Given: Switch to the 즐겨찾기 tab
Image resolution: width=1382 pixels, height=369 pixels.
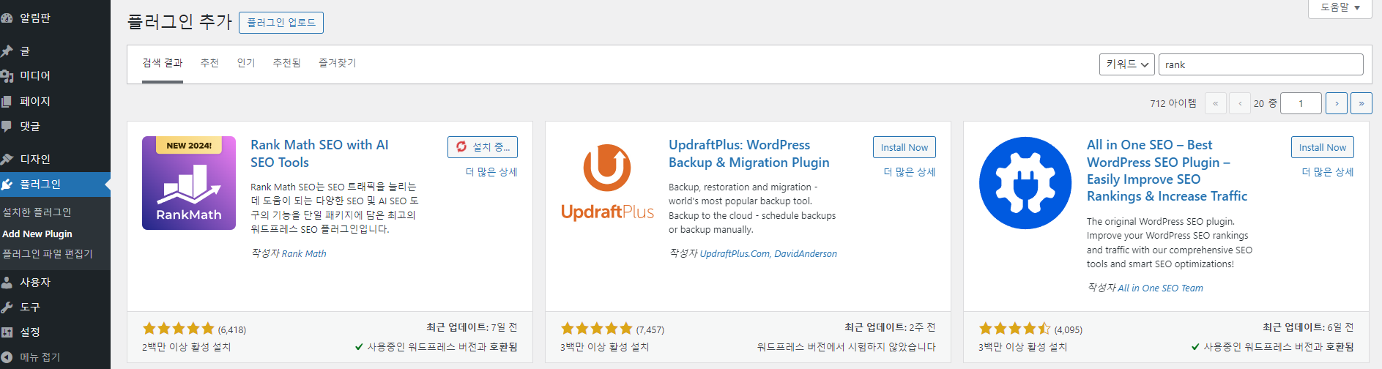Looking at the screenshot, I should 338,63.
